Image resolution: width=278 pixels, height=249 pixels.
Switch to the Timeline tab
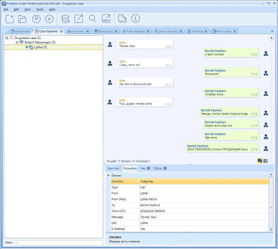(197, 31)
